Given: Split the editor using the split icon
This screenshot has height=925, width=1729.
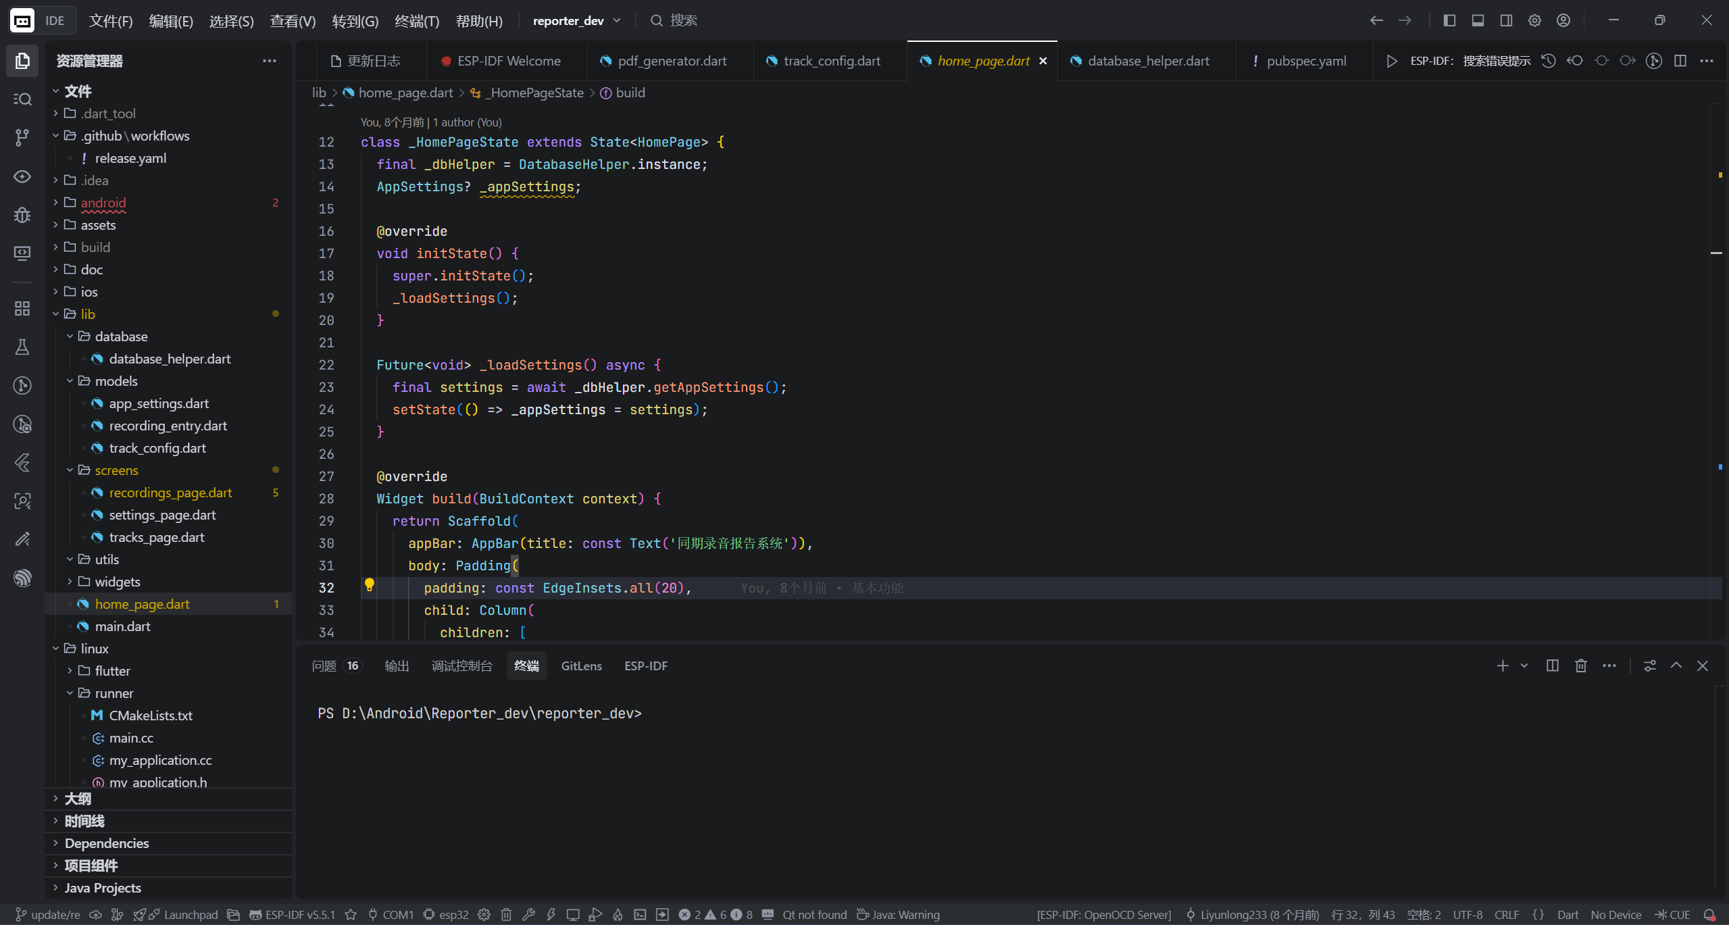Looking at the screenshot, I should point(1680,61).
